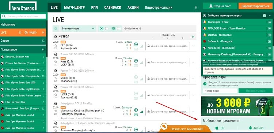The height and width of the screenshot is (133, 274).
Task: Open video icon for Бабкин А. - Пандур И.
Action: tap(269, 41)
